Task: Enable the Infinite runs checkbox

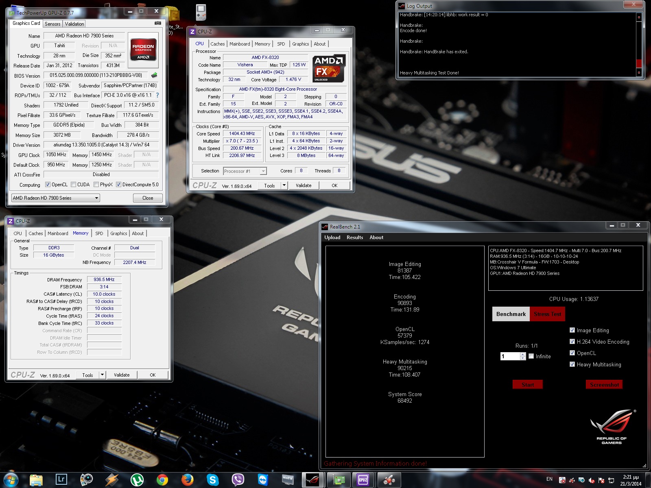Action: click(531, 356)
